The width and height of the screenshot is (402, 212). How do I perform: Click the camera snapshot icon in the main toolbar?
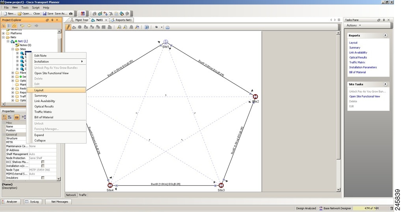(71, 13)
